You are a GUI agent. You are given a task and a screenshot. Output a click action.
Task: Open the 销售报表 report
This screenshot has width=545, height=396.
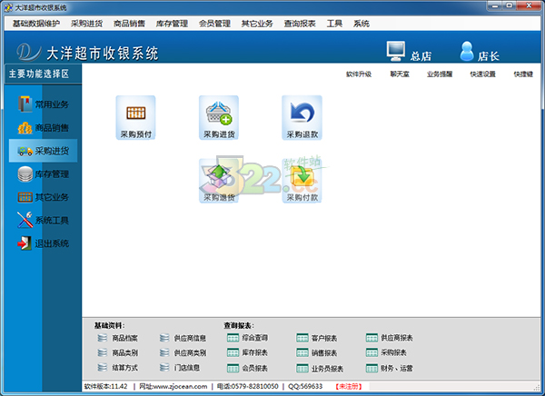click(317, 352)
